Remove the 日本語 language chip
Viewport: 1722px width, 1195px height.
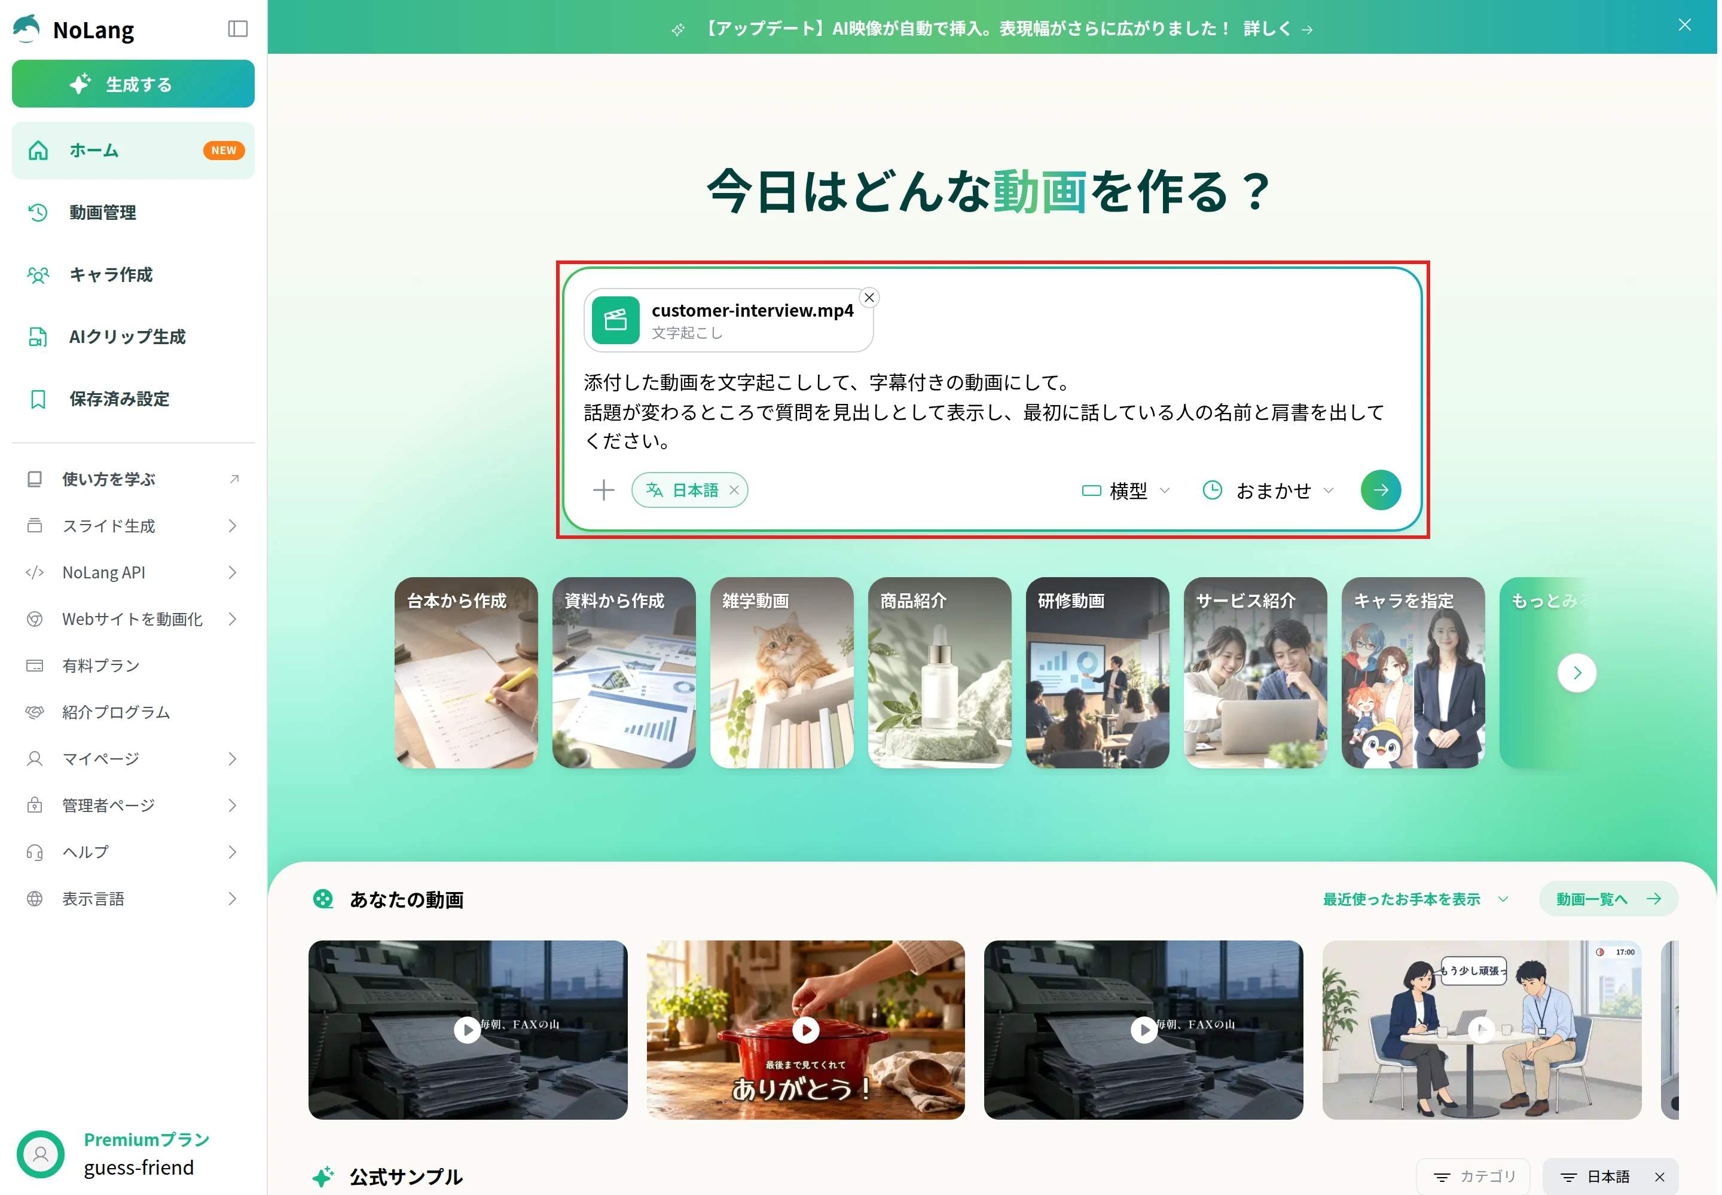[x=734, y=491]
